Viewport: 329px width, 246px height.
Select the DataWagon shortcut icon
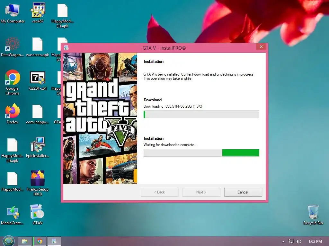pyautogui.click(x=13, y=47)
